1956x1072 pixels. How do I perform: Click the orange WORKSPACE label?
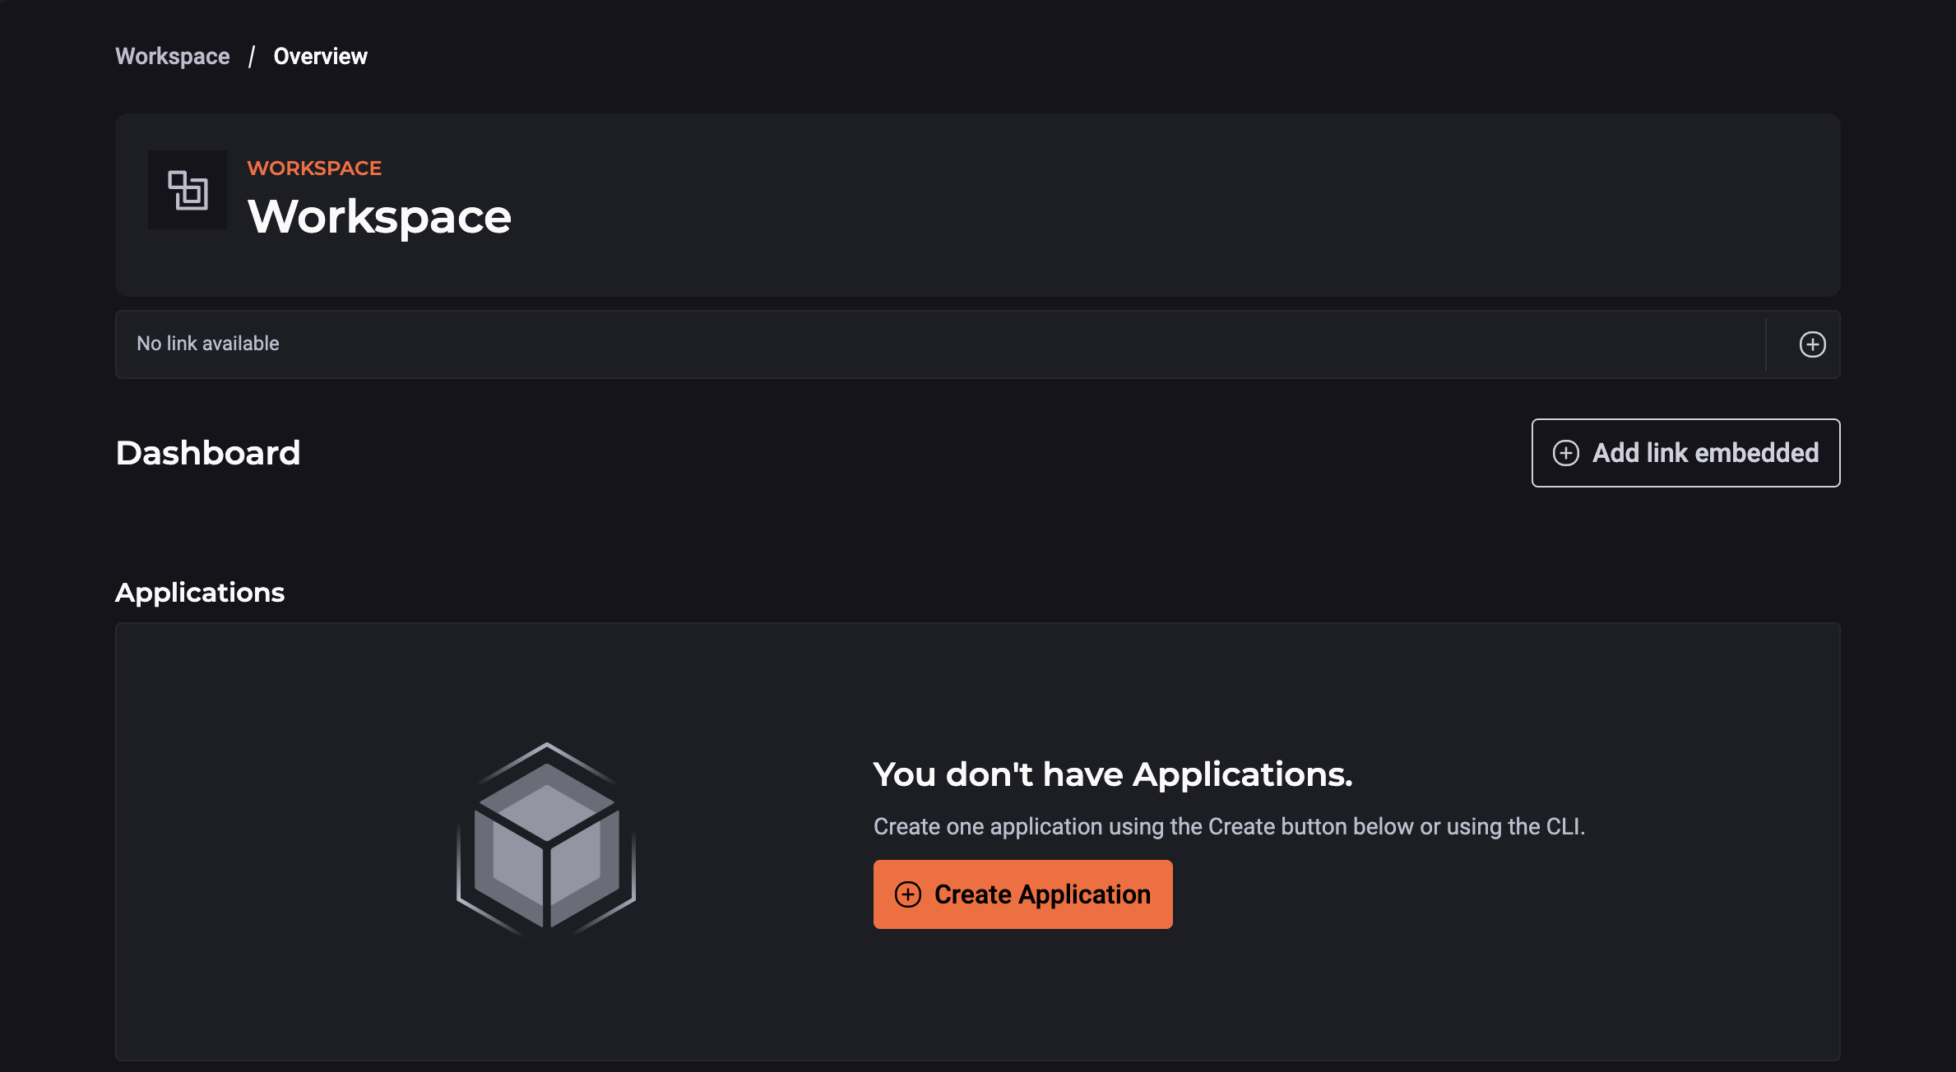point(314,168)
